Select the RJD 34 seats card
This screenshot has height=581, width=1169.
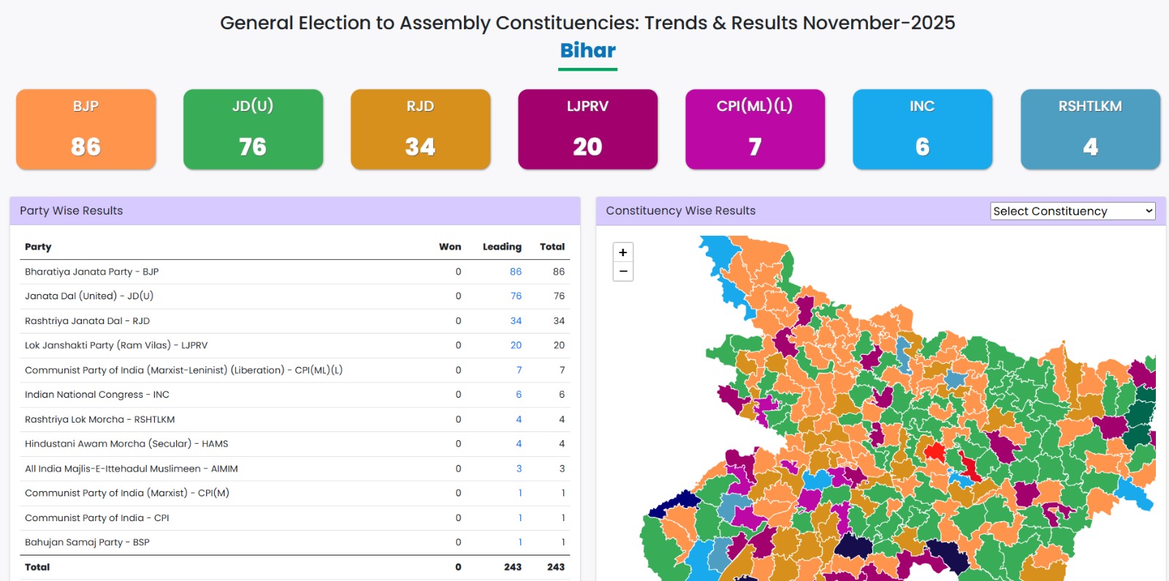click(x=420, y=129)
